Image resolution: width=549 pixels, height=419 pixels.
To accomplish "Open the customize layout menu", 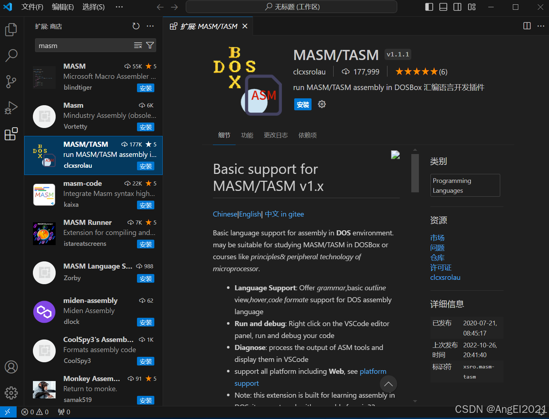I will point(472,7).
